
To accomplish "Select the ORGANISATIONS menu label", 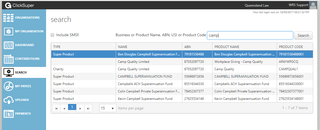I will 27,18.
